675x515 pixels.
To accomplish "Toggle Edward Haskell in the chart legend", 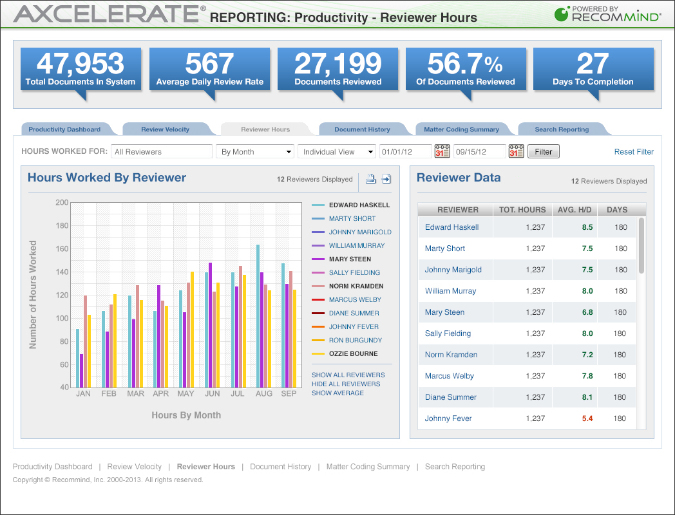I will 359,205.
